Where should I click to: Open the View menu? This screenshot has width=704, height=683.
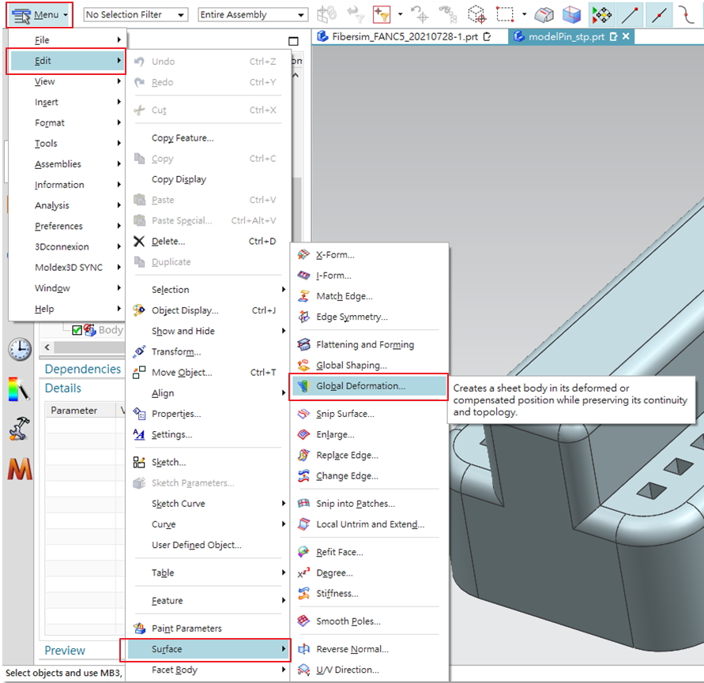[x=66, y=81]
